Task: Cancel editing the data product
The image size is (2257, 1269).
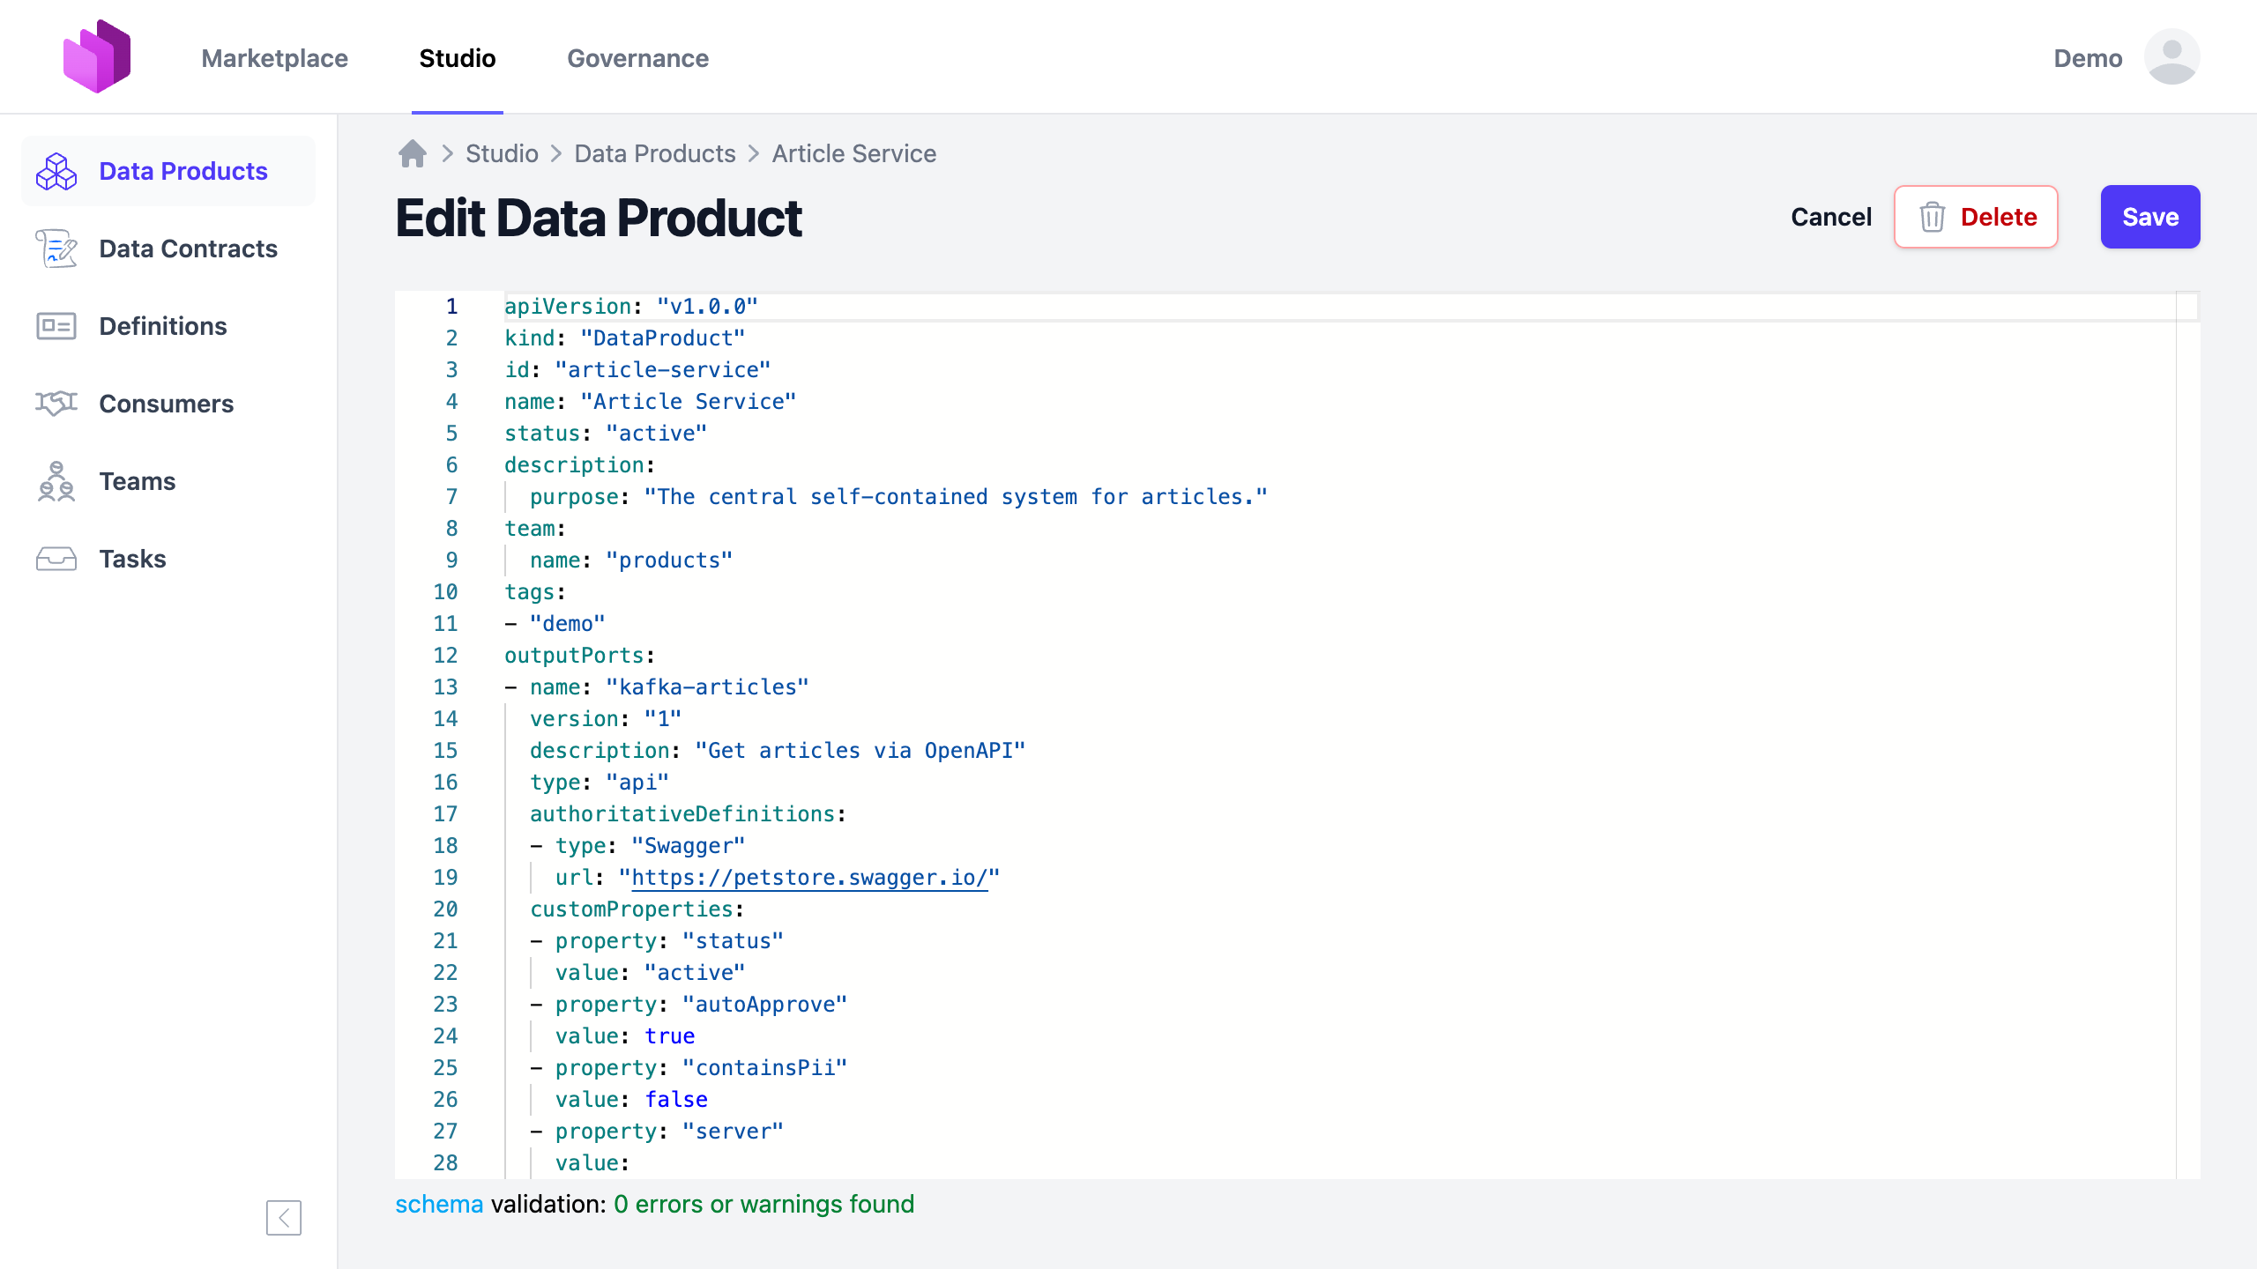Action: coord(1830,217)
